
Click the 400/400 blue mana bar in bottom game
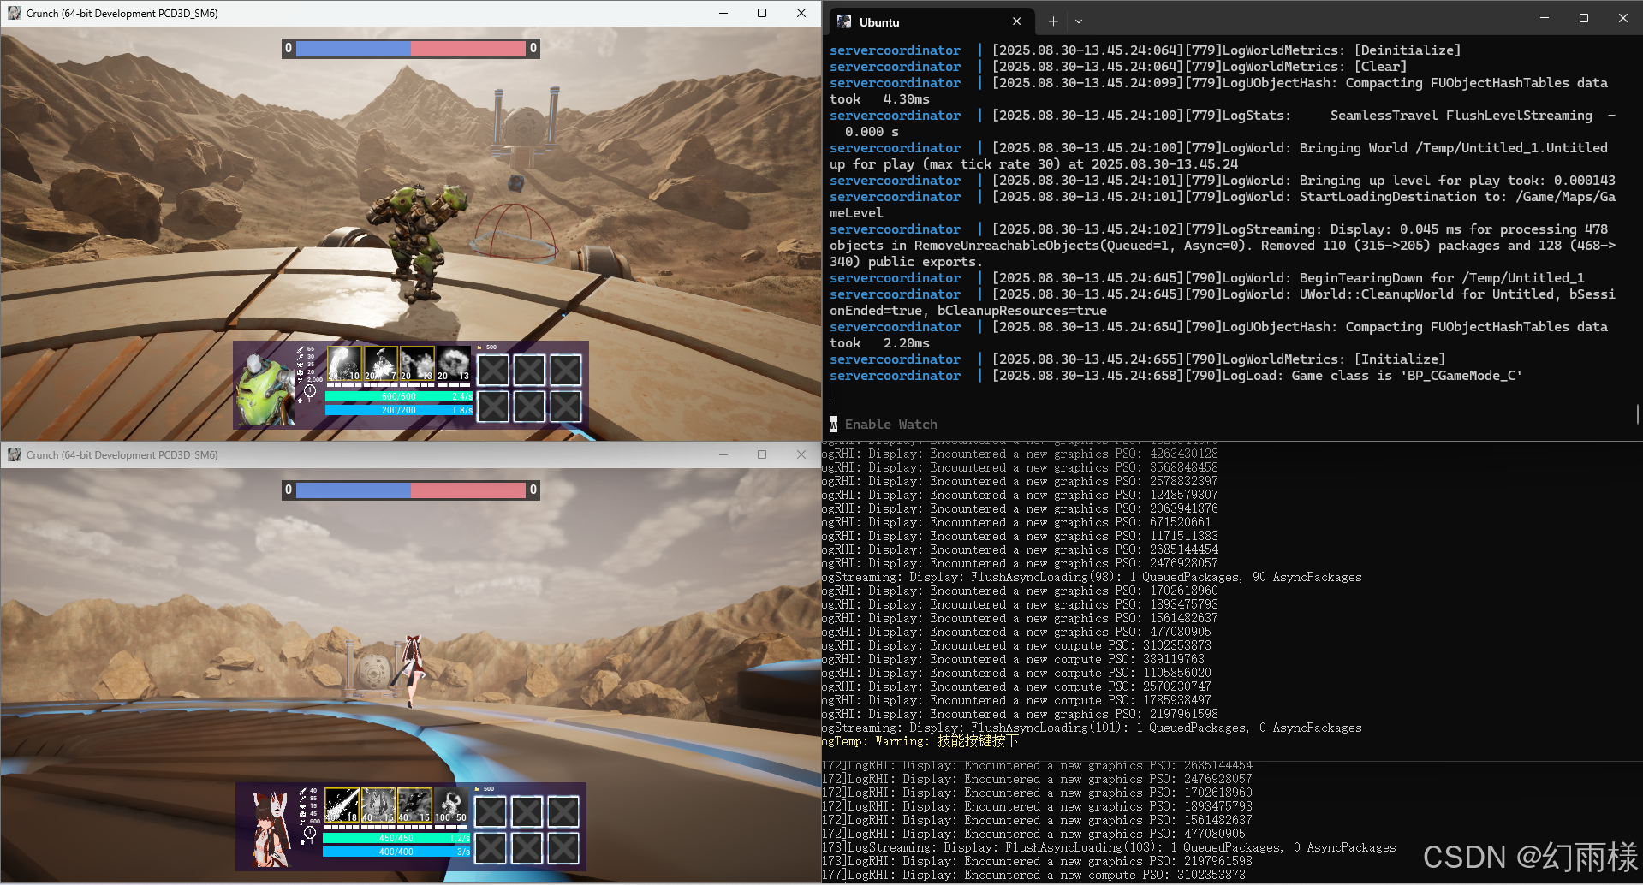coord(396,852)
